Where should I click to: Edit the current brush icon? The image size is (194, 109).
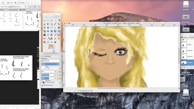click(x=60, y=68)
